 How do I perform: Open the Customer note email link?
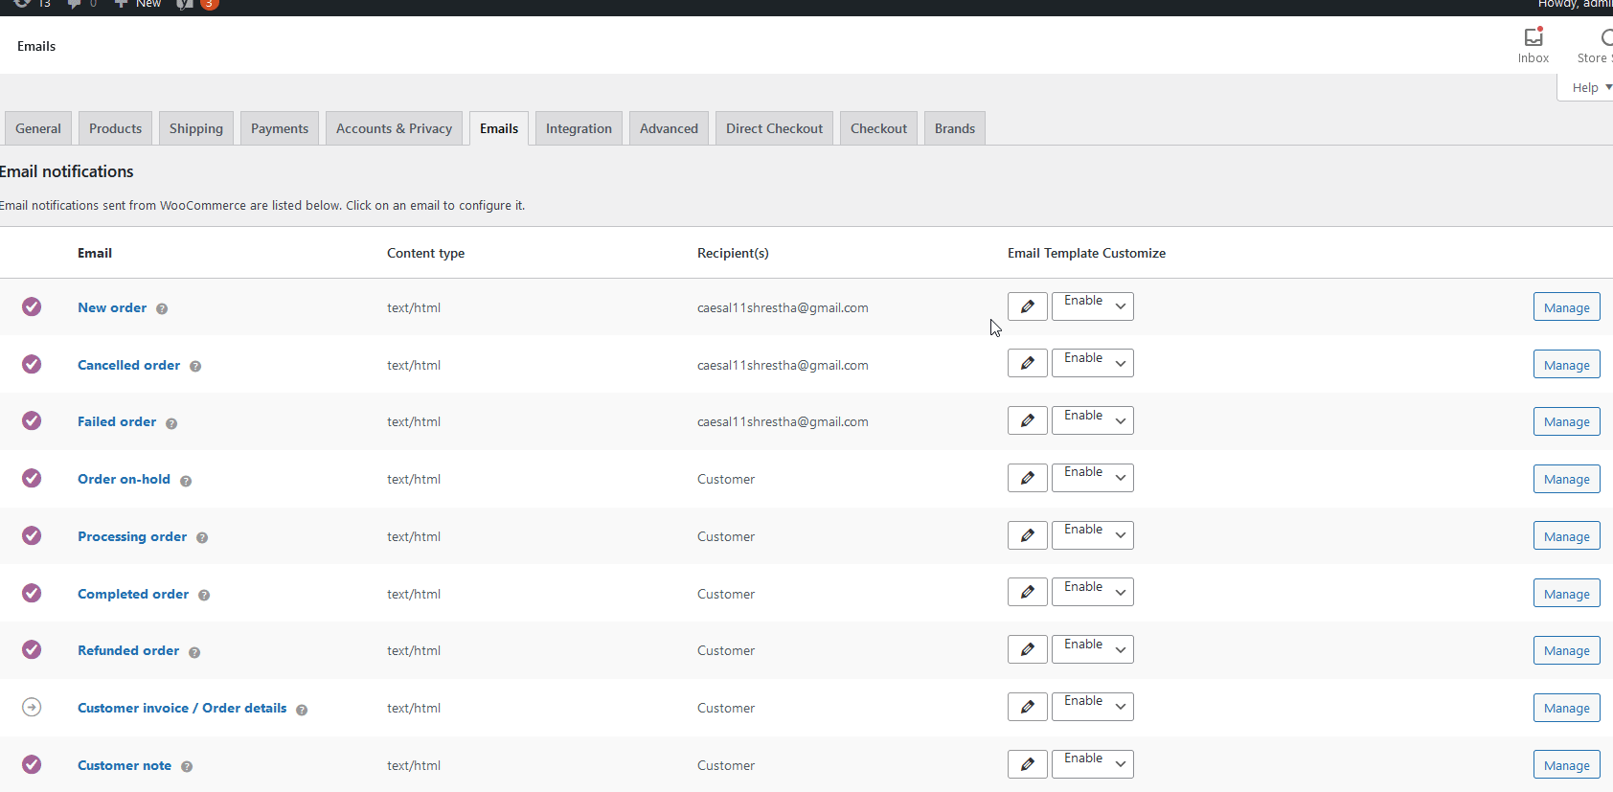pos(125,765)
